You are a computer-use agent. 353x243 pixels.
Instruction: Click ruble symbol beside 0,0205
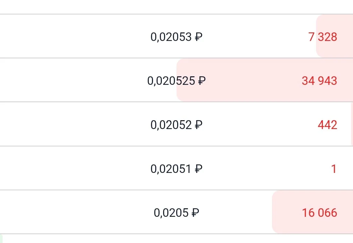click(195, 213)
